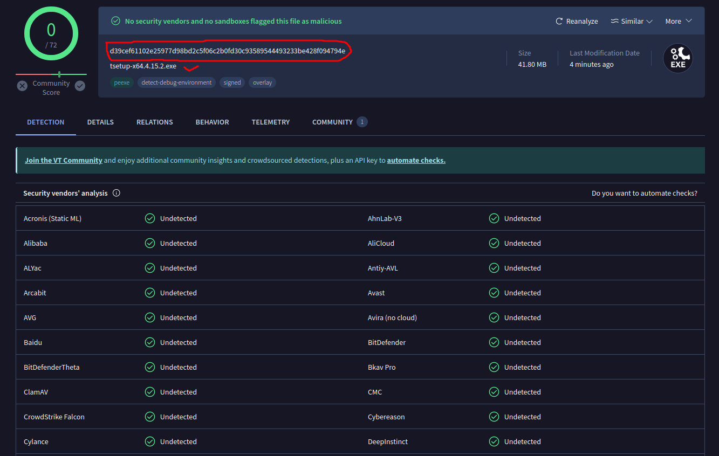Viewport: 719px width, 456px height.
Task: Click the community score slider bar
Action: coord(51,74)
